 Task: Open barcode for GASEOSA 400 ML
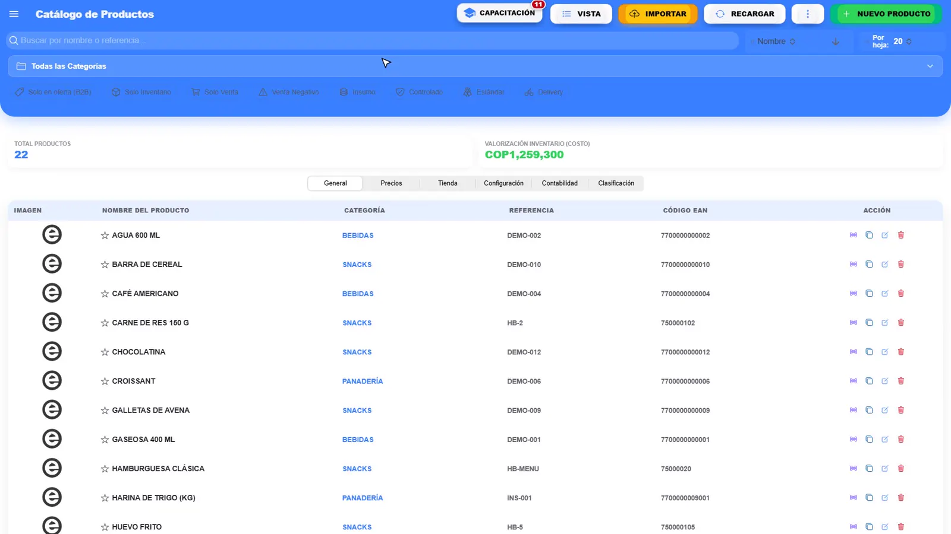pos(854,439)
